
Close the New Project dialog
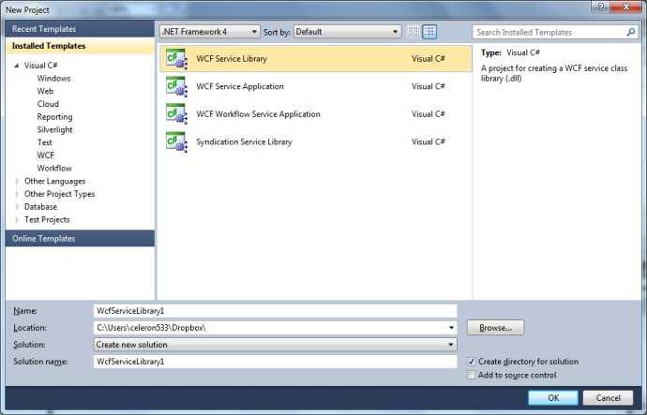coord(625,7)
